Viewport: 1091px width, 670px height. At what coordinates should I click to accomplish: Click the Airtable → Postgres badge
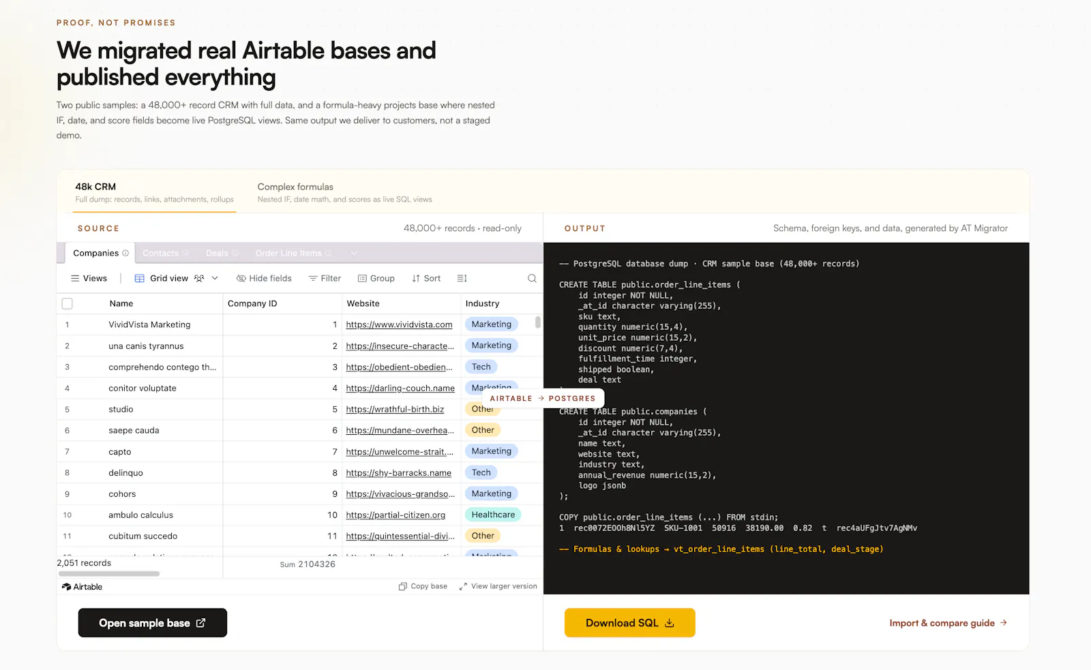[x=543, y=398]
